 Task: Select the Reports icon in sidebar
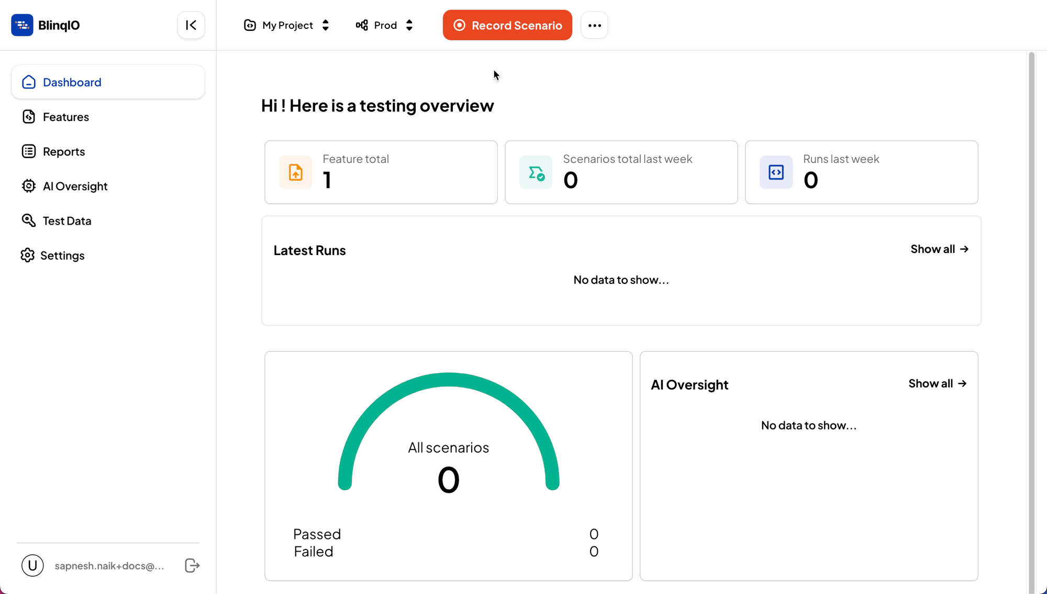click(x=29, y=151)
